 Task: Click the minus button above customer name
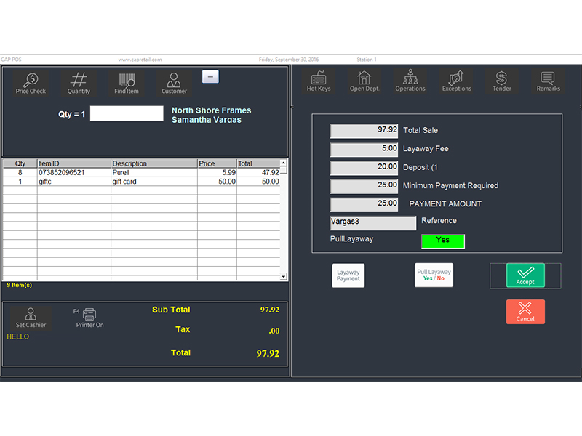coord(211,76)
